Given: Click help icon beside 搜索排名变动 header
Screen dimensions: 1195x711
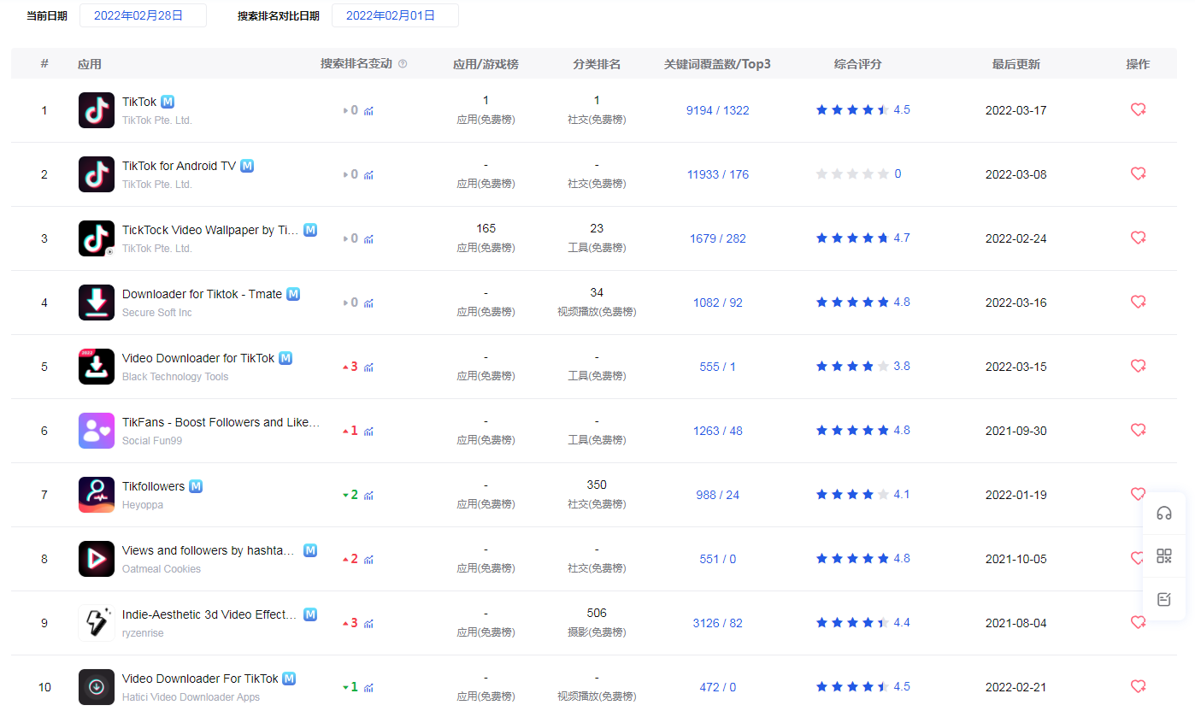Looking at the screenshot, I should pos(403,64).
